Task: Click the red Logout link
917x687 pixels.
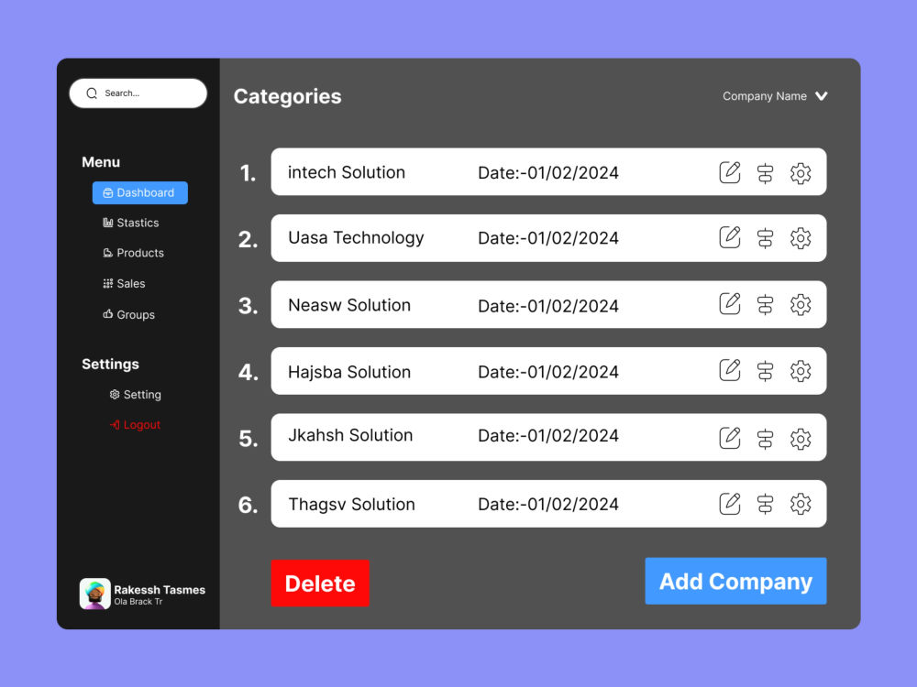Action: tap(135, 425)
